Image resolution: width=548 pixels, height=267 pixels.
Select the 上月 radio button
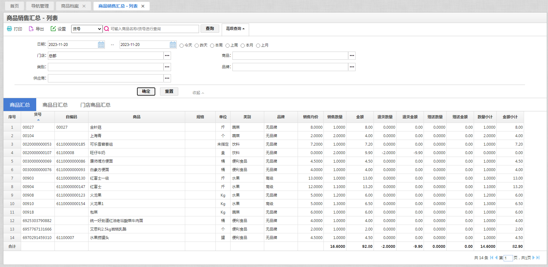click(258, 46)
